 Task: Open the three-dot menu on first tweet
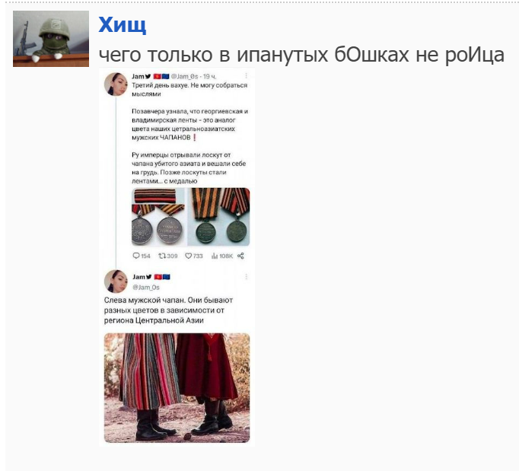tap(247, 76)
